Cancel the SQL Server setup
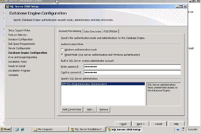 pyautogui.click(x=158, y=124)
